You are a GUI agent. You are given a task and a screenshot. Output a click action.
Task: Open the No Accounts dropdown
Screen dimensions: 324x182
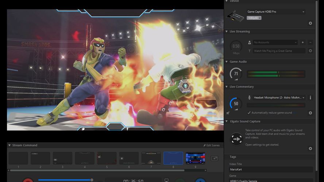click(x=275, y=43)
